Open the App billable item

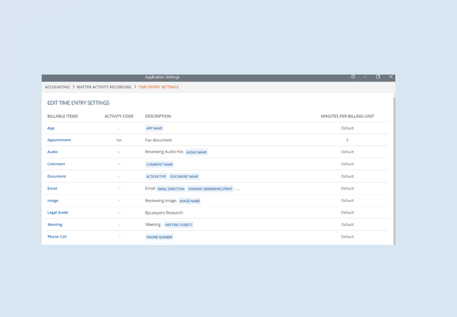tap(51, 128)
